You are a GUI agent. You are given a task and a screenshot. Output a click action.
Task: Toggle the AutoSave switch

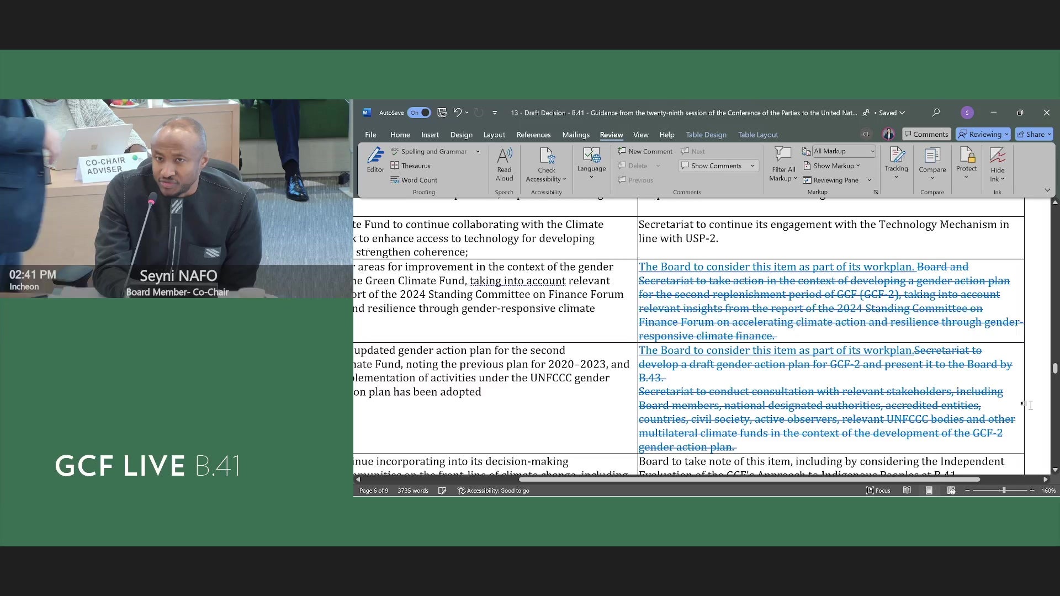[419, 113]
